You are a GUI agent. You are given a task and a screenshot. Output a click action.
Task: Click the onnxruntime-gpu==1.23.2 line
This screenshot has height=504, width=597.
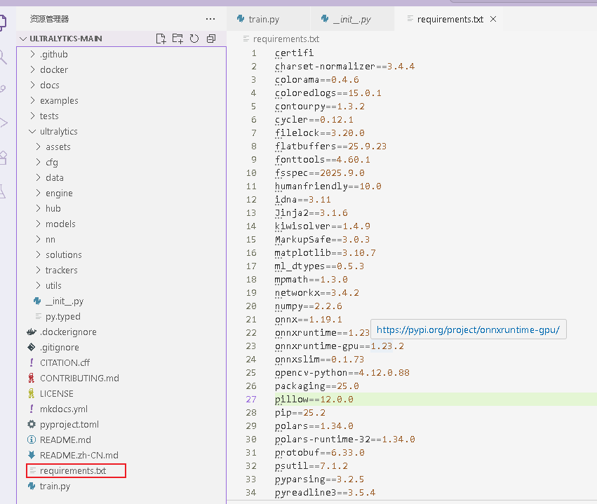click(x=339, y=346)
